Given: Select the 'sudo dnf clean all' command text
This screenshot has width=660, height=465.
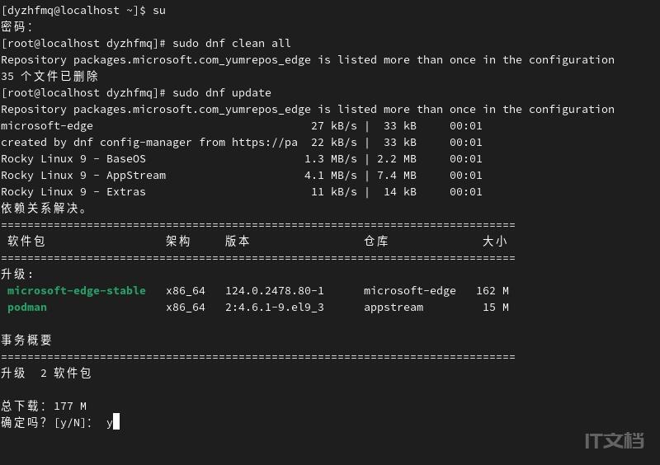Looking at the screenshot, I should tap(232, 43).
